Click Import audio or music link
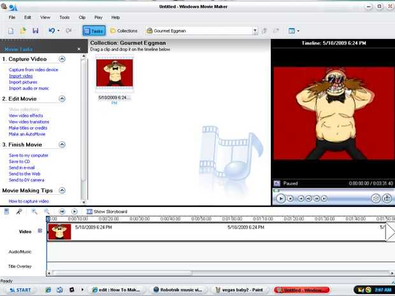 (x=29, y=88)
